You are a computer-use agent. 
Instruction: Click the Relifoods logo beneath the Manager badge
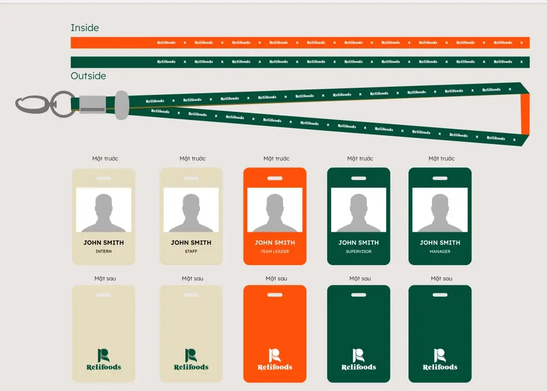pos(440,359)
